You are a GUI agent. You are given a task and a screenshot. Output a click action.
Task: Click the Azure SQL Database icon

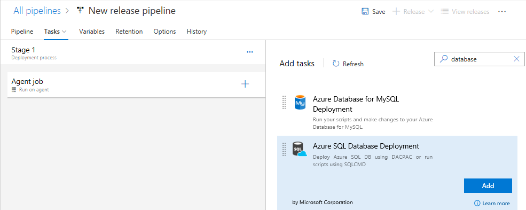(x=299, y=149)
